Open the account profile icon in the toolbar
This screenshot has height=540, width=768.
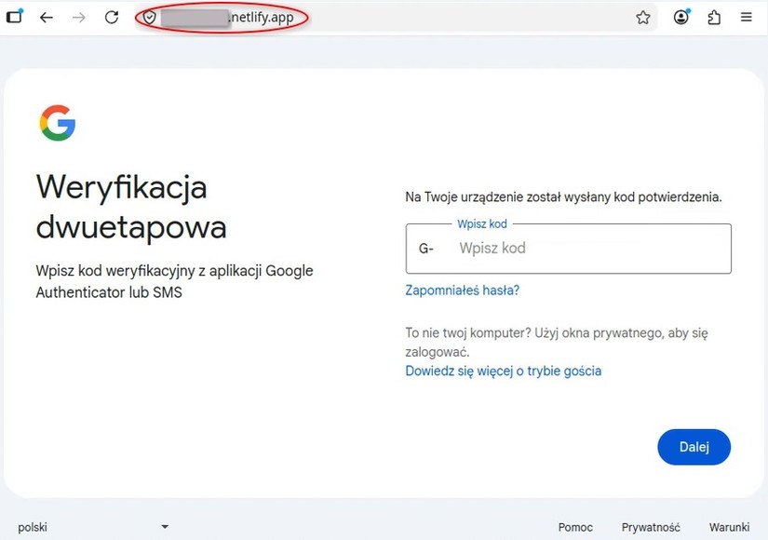click(x=680, y=17)
